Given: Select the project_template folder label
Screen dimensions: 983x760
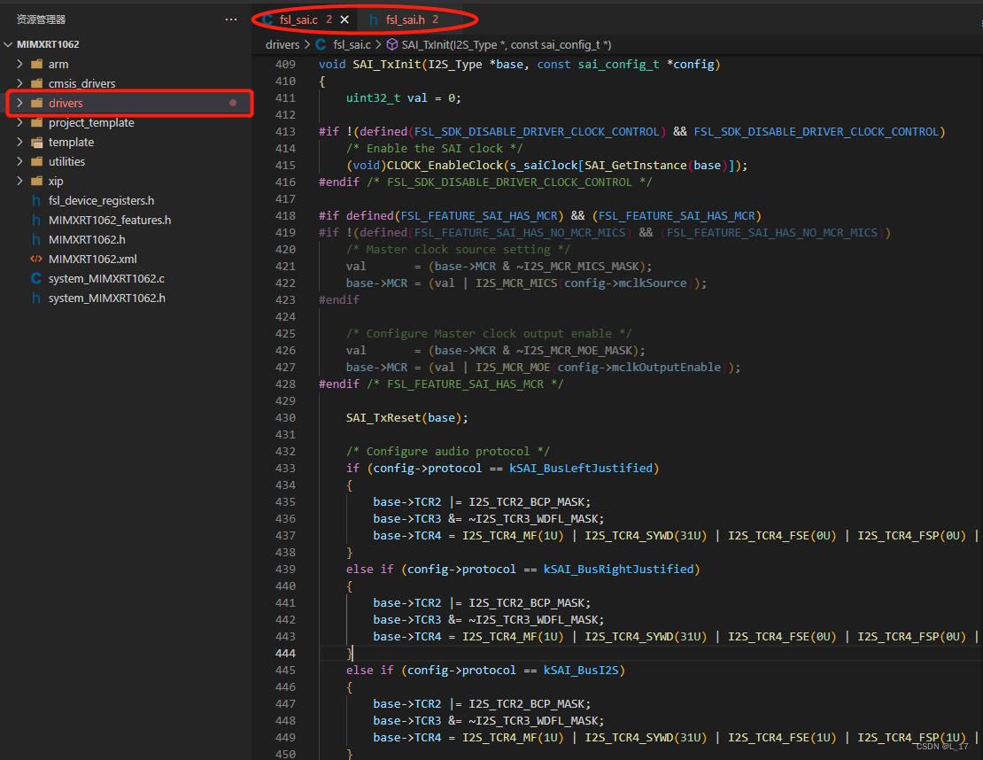Looking at the screenshot, I should 91,122.
